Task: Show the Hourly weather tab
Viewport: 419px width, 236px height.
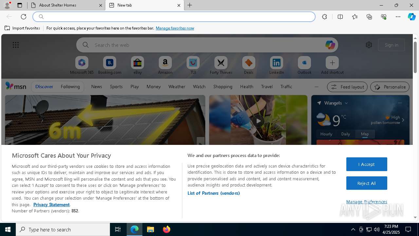Action: tap(326, 134)
